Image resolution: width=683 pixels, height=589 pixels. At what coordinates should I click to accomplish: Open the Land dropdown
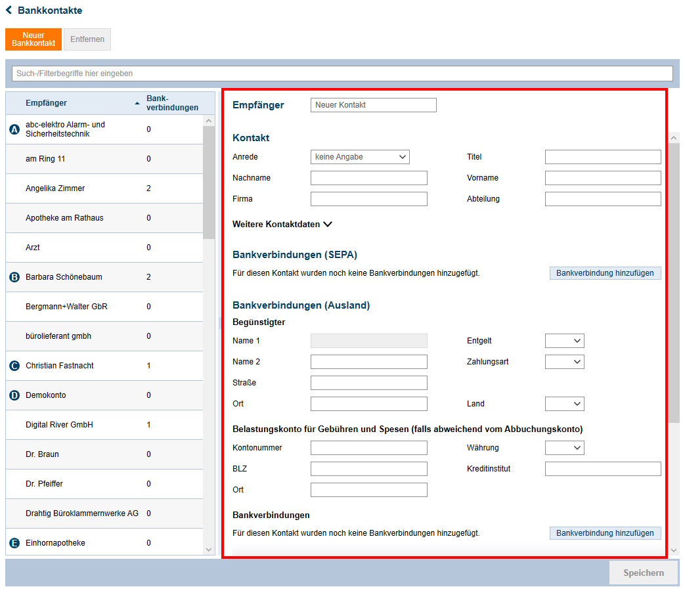tap(565, 404)
